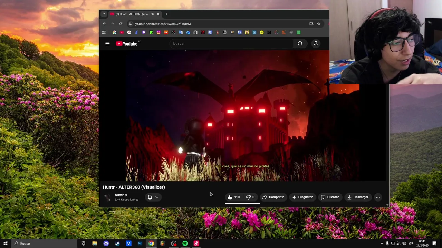442x248 pixels.
Task: Open File Explorer from taskbar
Action: pos(95,244)
